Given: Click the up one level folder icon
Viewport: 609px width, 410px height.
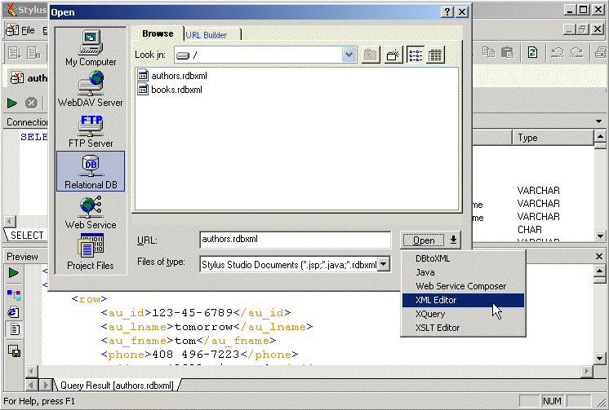Looking at the screenshot, I should [x=371, y=55].
